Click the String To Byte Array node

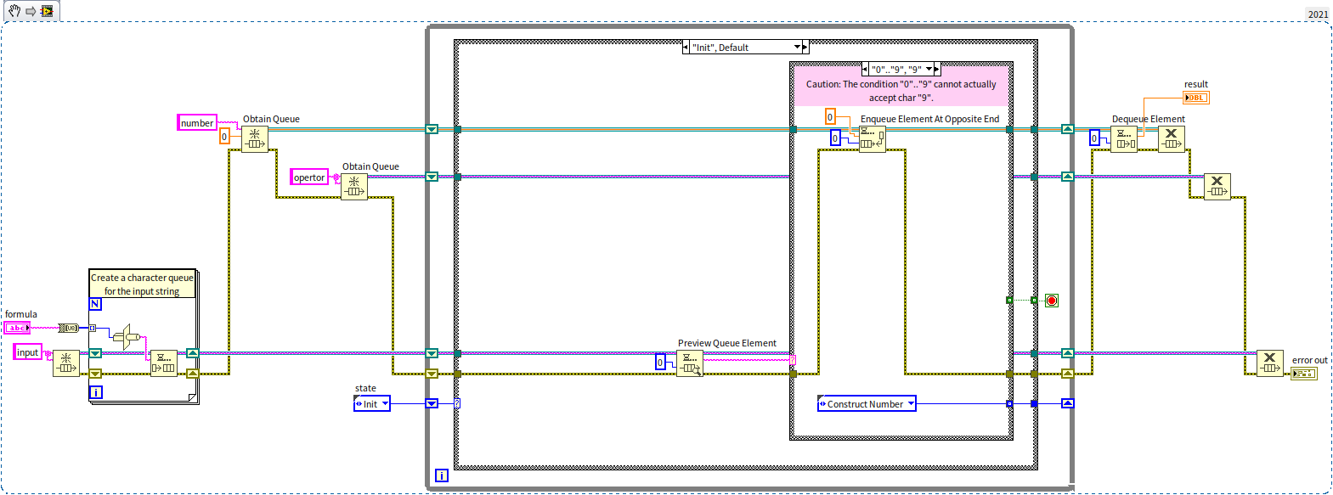pyautogui.click(x=69, y=328)
